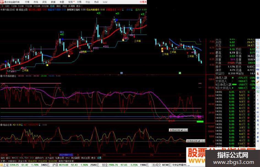
Task: Switch to the 30分钟 period tab
Action: pyautogui.click(x=37, y=6)
